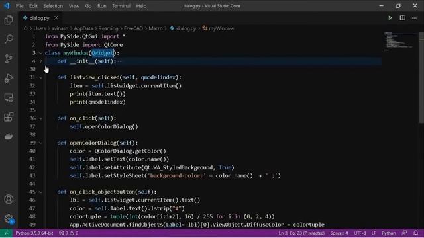Open the Explorer view in activity bar
424x238 pixels.
point(9,20)
